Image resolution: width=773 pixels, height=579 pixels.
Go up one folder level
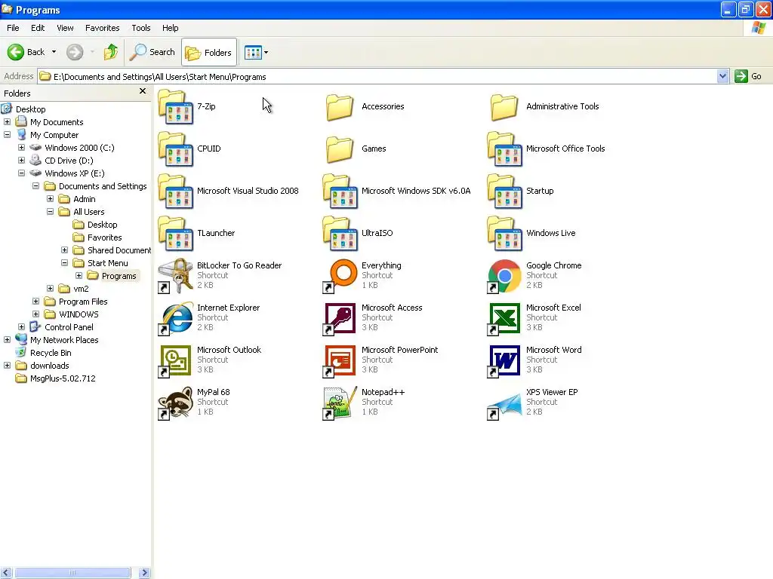(x=111, y=52)
